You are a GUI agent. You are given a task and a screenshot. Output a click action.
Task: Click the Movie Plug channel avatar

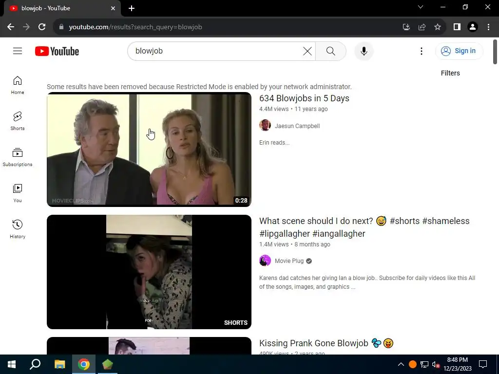coord(265,261)
